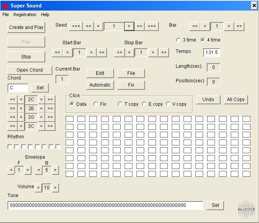Click >> on the 2G note row

click(x=50, y=117)
